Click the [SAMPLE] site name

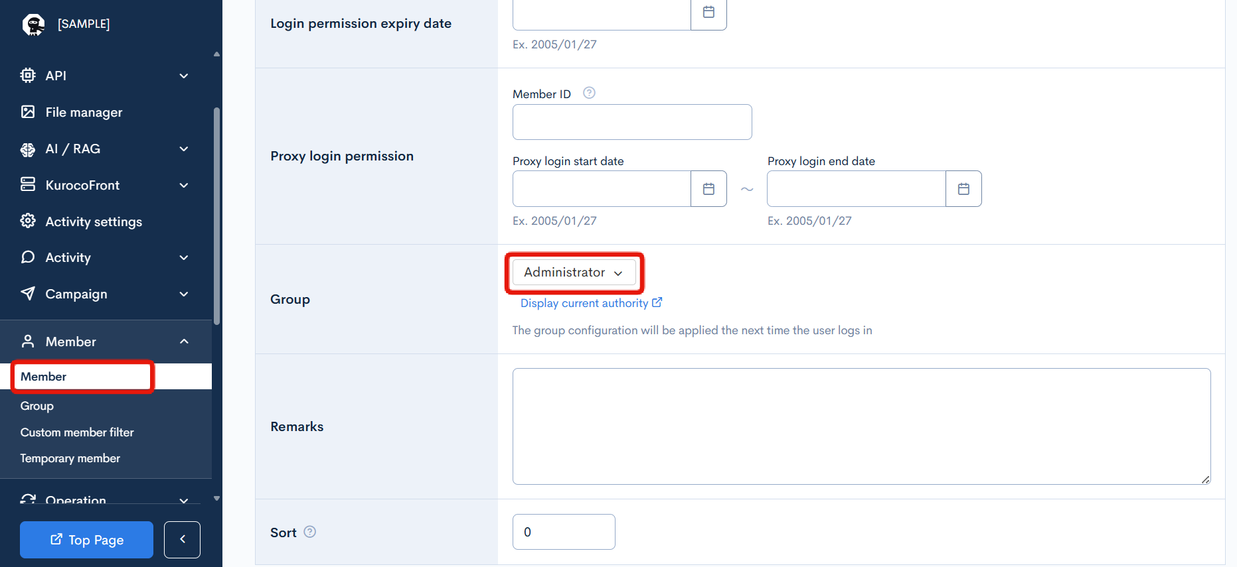pos(84,24)
